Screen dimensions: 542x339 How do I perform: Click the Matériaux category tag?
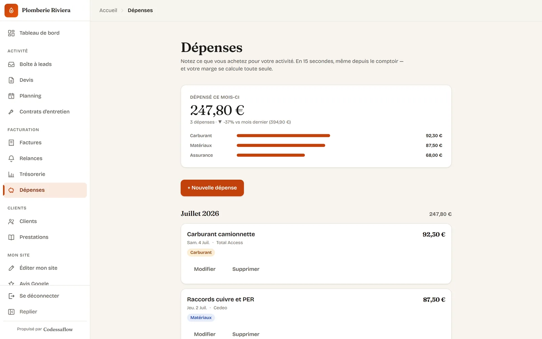point(201,318)
